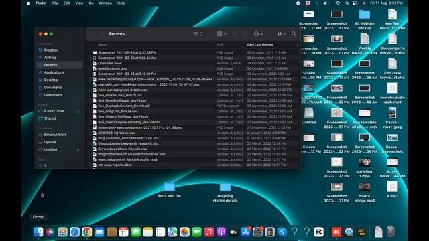Sort by Date Last Opened column
The width and height of the screenshot is (429, 241).
(260, 44)
